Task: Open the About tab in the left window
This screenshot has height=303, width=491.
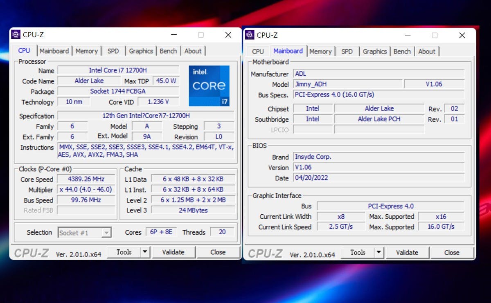Action: pyautogui.click(x=193, y=51)
